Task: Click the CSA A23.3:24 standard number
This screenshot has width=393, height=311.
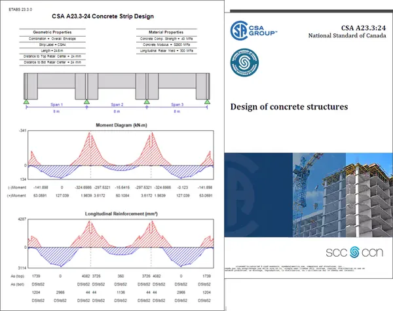Action: tap(364, 27)
